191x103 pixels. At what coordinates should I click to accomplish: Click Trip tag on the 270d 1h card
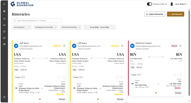tap(74, 70)
